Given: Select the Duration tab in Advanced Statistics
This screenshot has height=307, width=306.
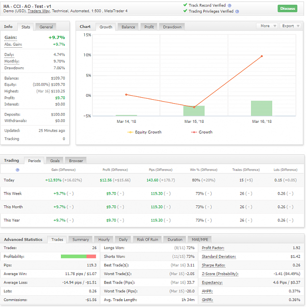Looking at the screenshot, I should 175,240.
